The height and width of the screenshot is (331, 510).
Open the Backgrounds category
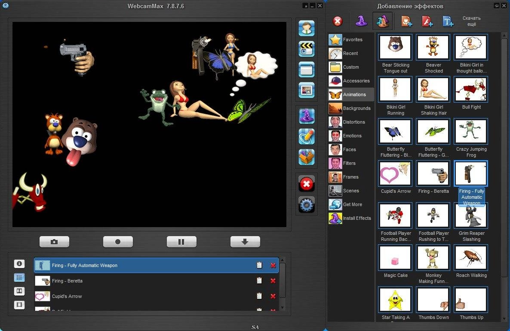point(351,108)
